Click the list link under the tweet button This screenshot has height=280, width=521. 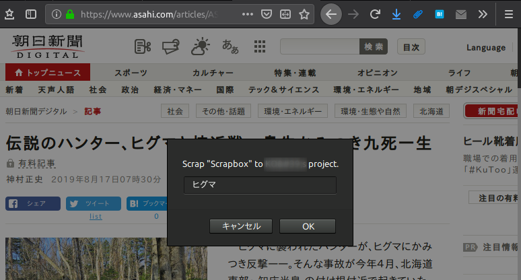point(96,216)
